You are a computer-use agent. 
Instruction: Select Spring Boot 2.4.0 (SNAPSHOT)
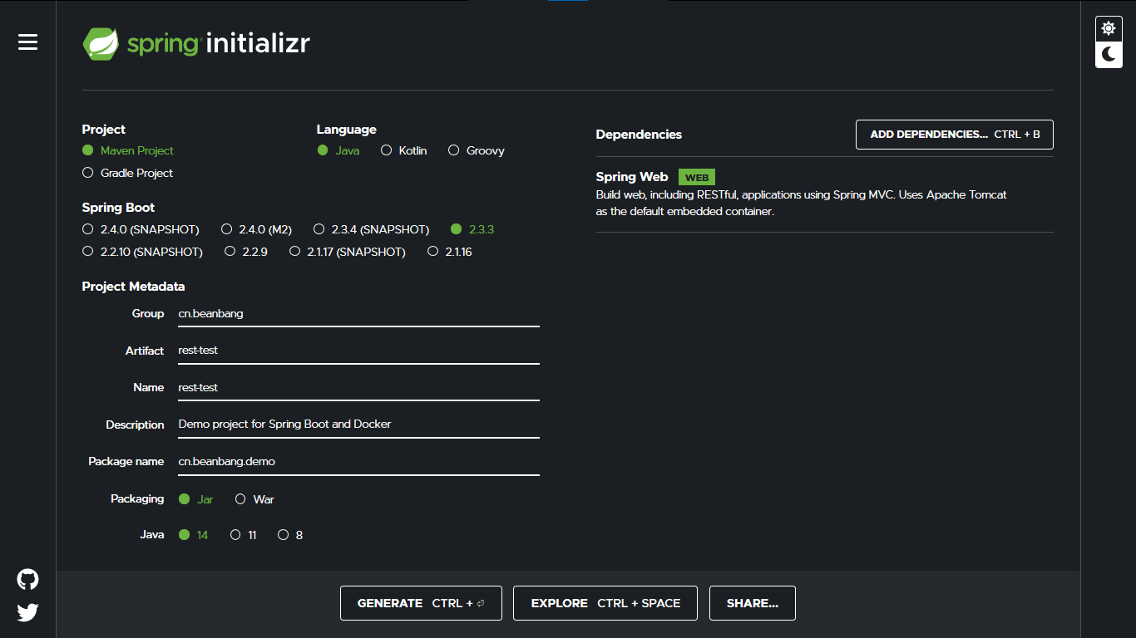pyautogui.click(x=141, y=229)
